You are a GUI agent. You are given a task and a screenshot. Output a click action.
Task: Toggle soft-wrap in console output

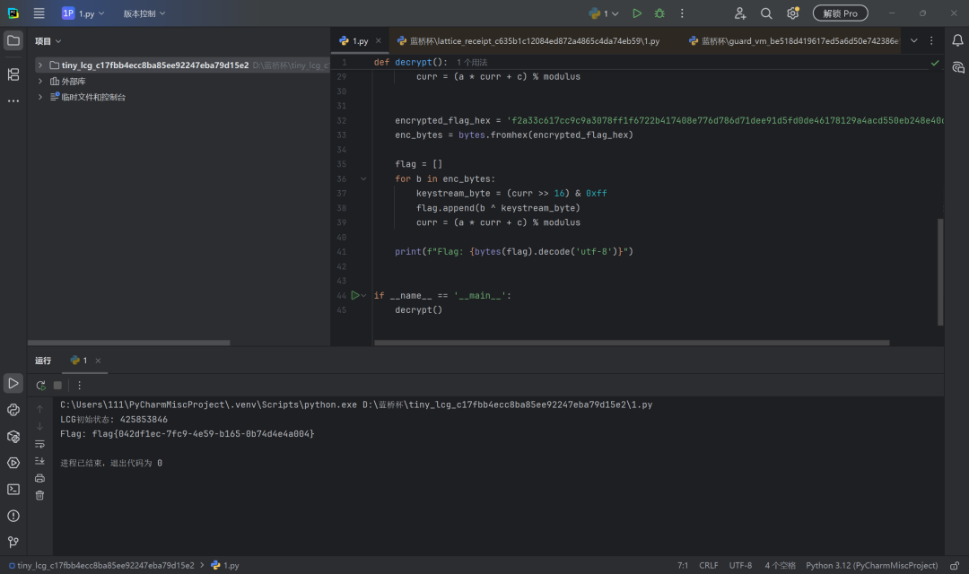click(39, 444)
